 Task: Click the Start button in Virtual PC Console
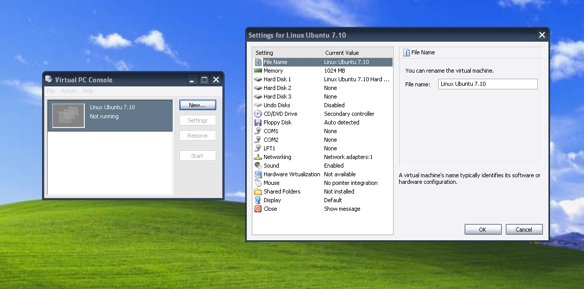198,155
